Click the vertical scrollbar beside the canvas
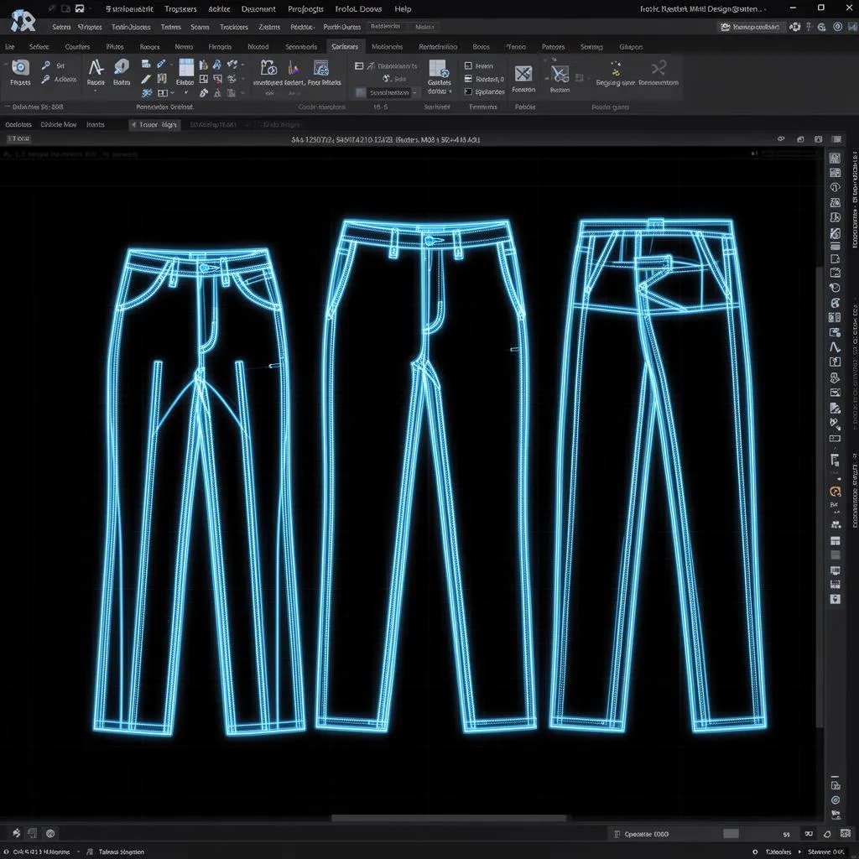The height and width of the screenshot is (859, 859). [x=819, y=497]
